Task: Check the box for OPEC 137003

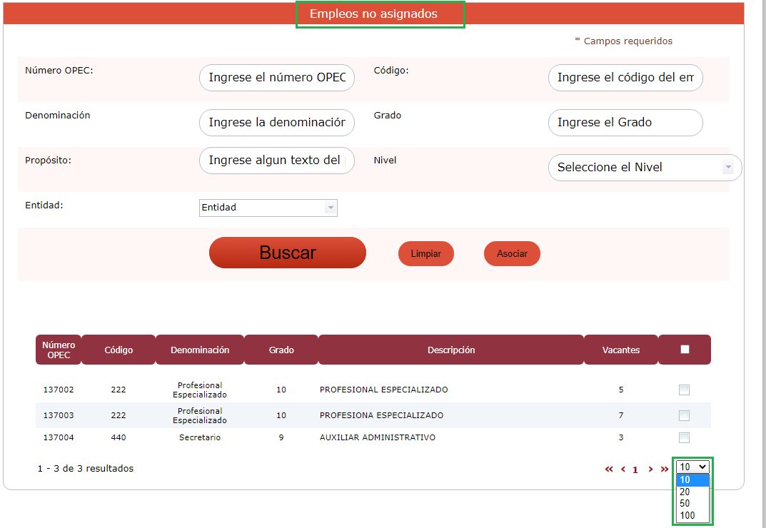Action: 684,415
